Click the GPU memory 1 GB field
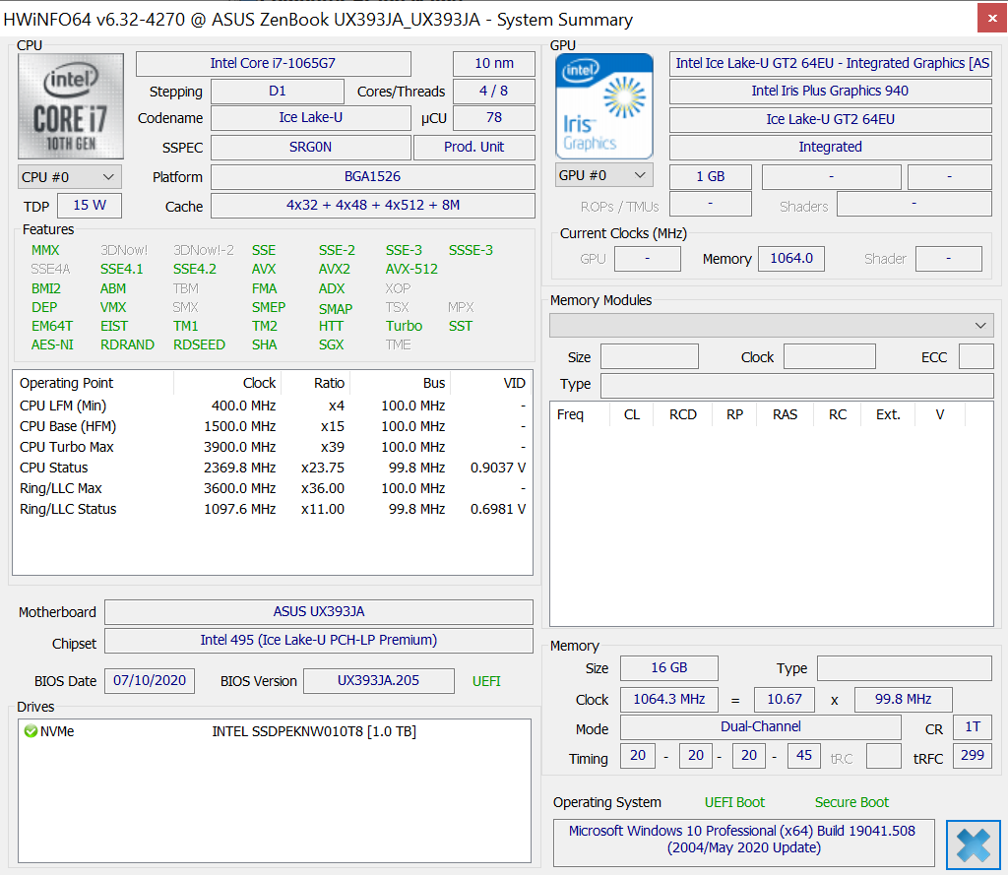Screen dimensions: 1008x875 point(711,177)
